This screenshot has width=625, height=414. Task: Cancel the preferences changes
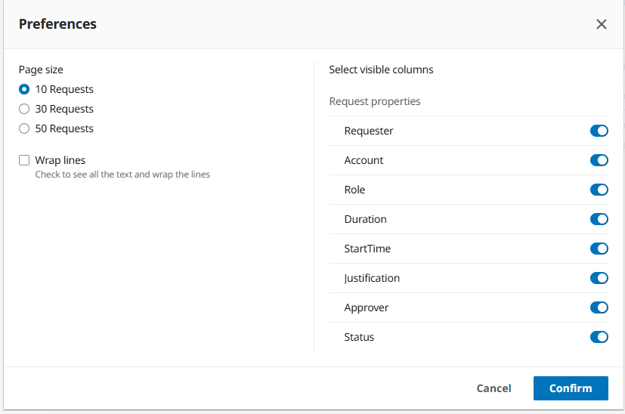point(494,388)
